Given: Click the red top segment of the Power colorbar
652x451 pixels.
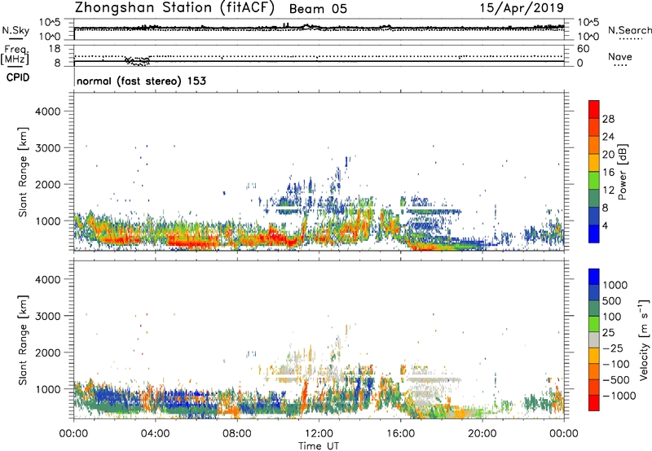Looking at the screenshot, I should (594, 110).
